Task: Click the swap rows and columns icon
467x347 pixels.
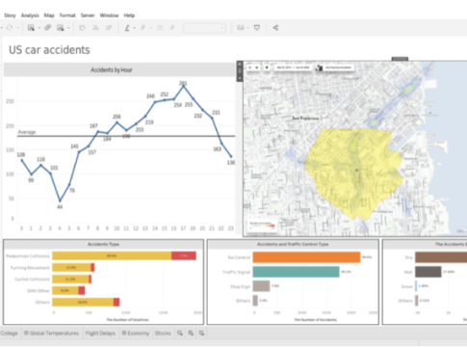Action: [82, 28]
